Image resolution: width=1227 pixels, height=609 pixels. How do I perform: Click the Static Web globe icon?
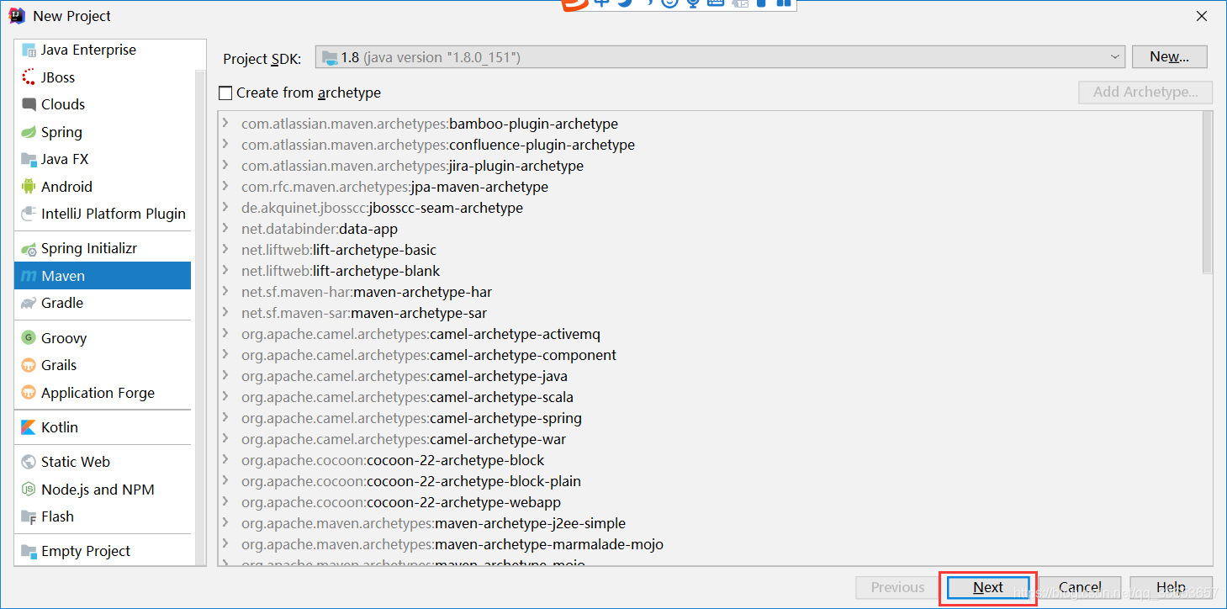click(29, 462)
